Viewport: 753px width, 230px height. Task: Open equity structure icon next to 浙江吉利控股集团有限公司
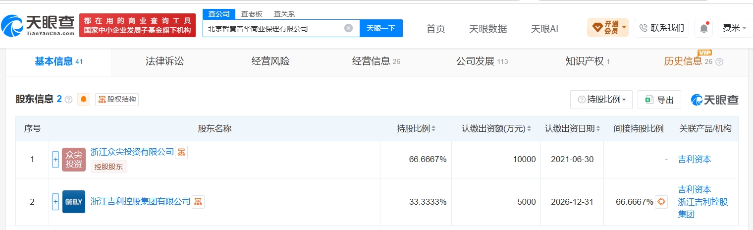pyautogui.click(x=198, y=202)
